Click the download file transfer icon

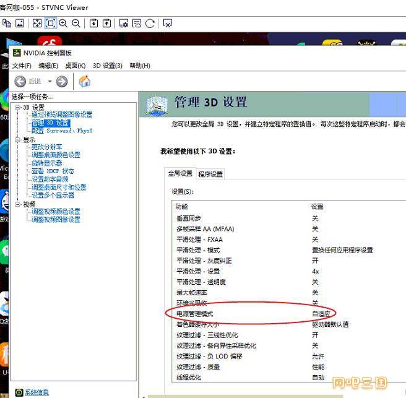pyautogui.click(x=93, y=24)
